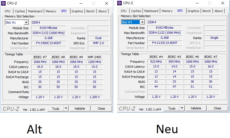
Task: Open Caches tab in right window
Action: coord(136,11)
